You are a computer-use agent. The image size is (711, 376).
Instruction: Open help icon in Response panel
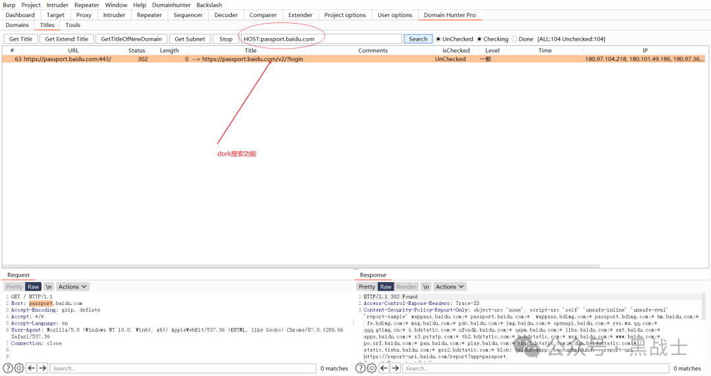point(360,368)
